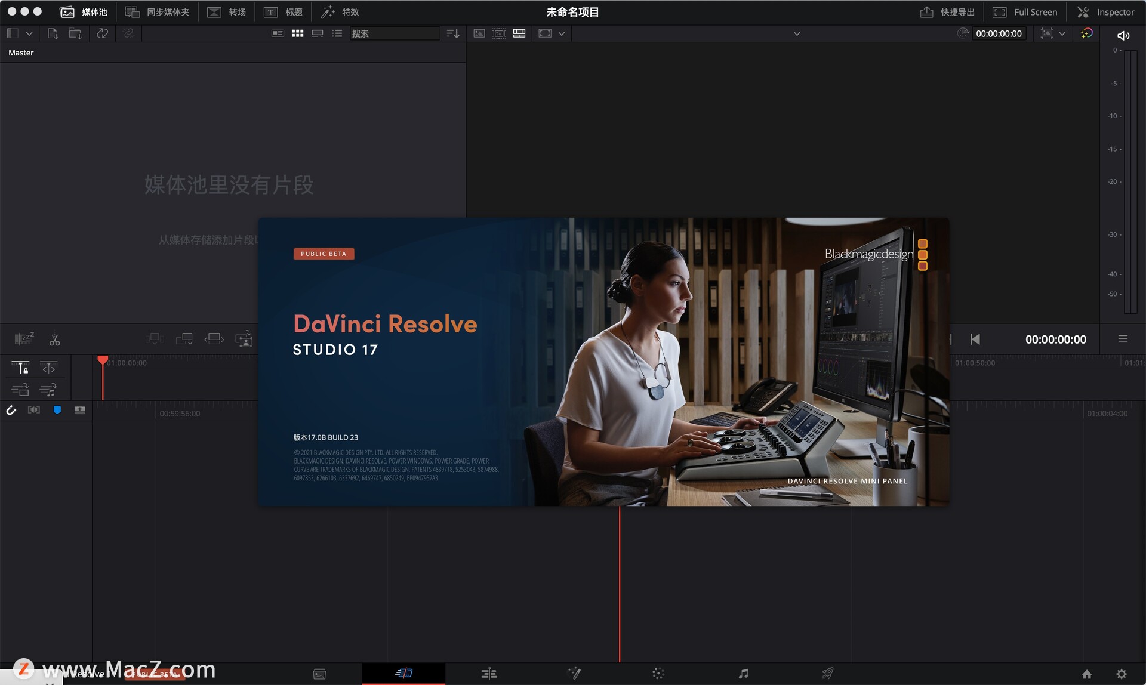The height and width of the screenshot is (685, 1146).
Task: Switch to the Fusion page
Action: (574, 673)
